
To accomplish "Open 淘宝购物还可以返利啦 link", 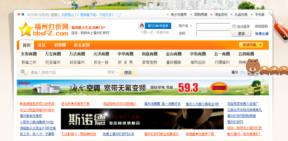I will click(120, 104).
